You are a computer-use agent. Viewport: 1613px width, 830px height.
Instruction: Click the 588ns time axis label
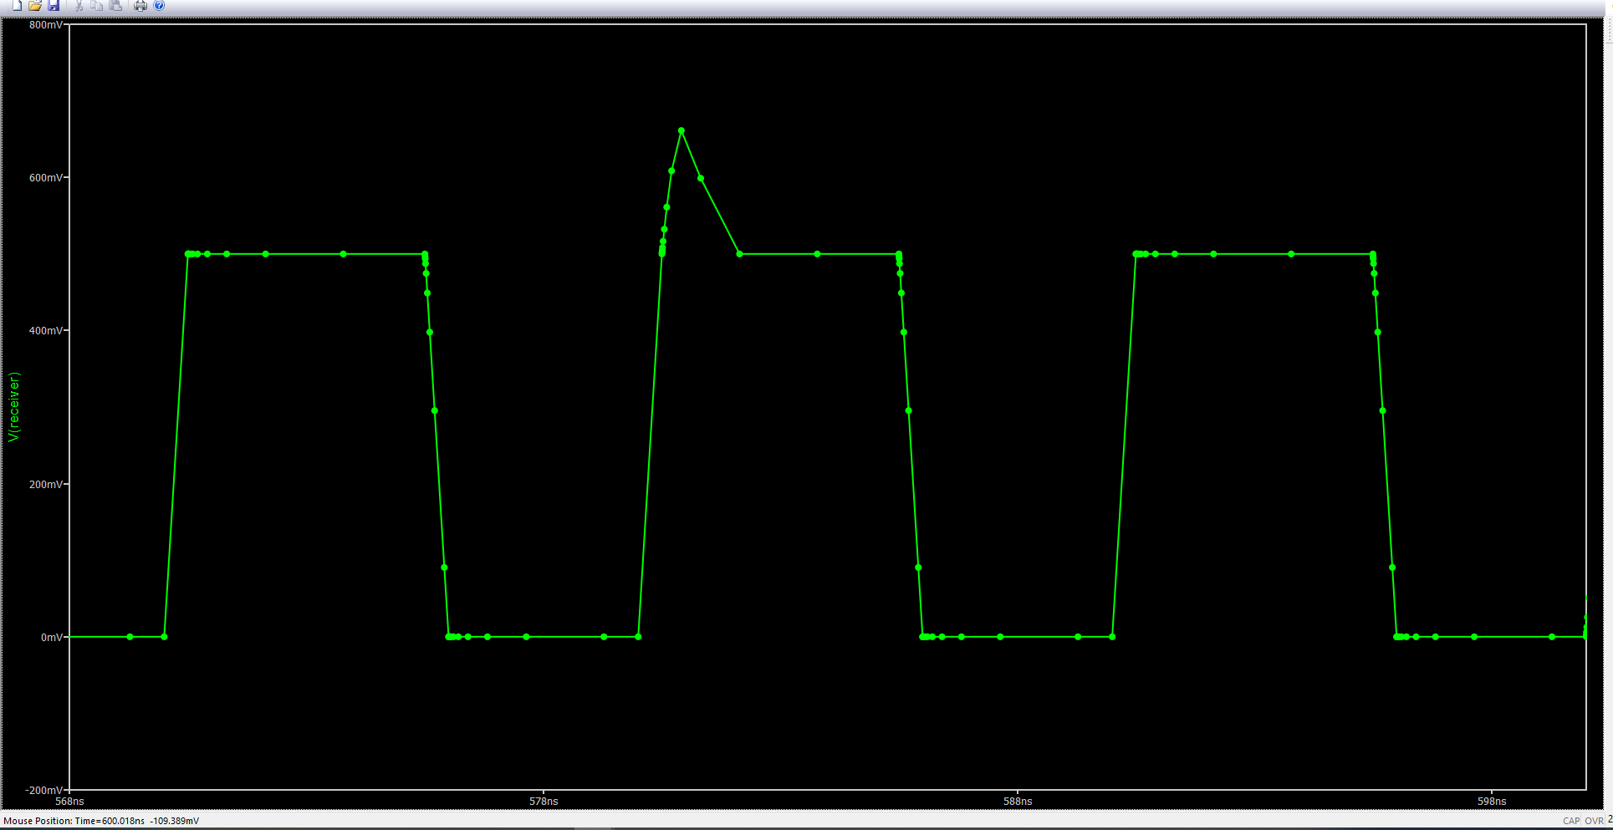coord(1018,802)
